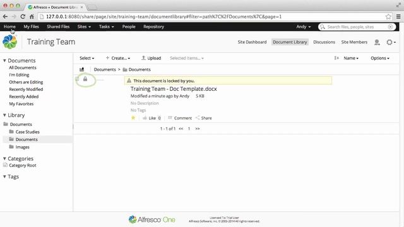The image size is (404, 227).
Task: Open the People page
Action: (x=129, y=26)
